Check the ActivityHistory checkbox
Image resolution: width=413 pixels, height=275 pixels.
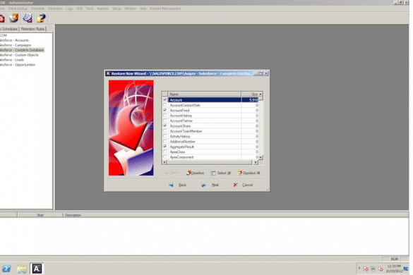click(x=165, y=136)
